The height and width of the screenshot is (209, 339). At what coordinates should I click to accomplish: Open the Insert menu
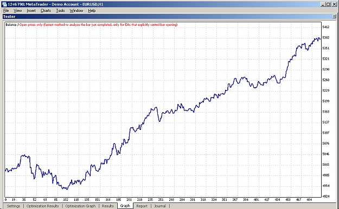pyautogui.click(x=31, y=11)
